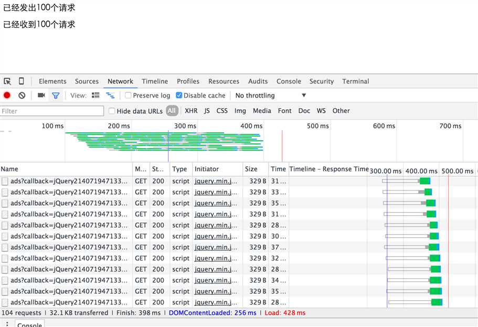Viewport: 478px width, 327px height.
Task: Open jquery.min.js initiator link in first row
Action: click(x=216, y=181)
